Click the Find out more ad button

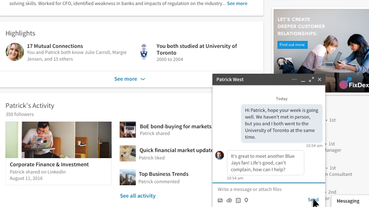click(x=292, y=45)
